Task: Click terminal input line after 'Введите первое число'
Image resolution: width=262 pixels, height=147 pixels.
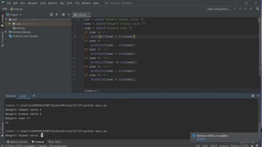Action: pos(42,136)
